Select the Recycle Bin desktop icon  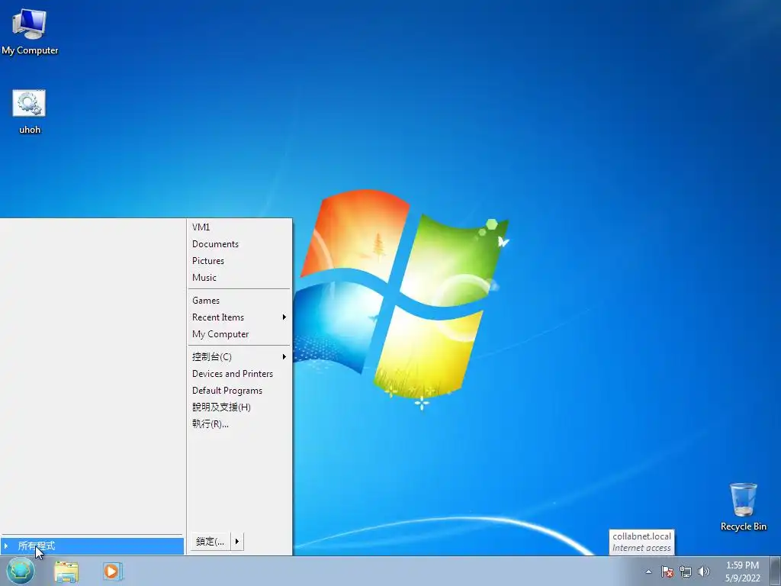pyautogui.click(x=743, y=507)
